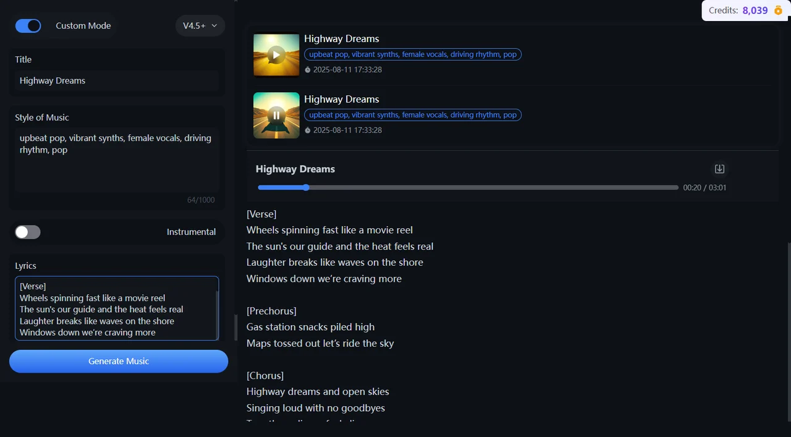Click the style tags pill on the first track
Screen dimensions: 791x437
[413, 54]
